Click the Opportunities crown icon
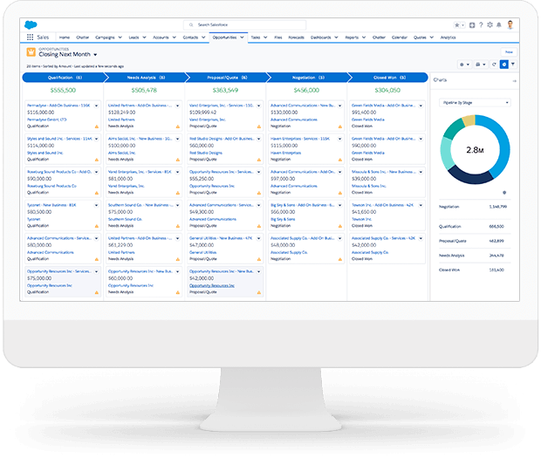The width and height of the screenshot is (541, 458). tap(31, 52)
